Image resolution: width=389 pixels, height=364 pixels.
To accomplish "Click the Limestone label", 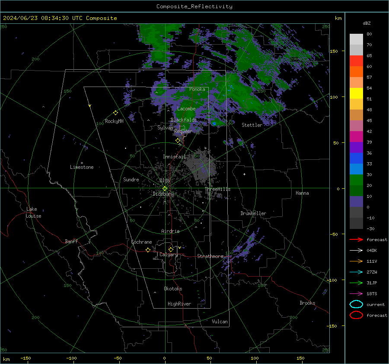I will (x=82, y=167).
